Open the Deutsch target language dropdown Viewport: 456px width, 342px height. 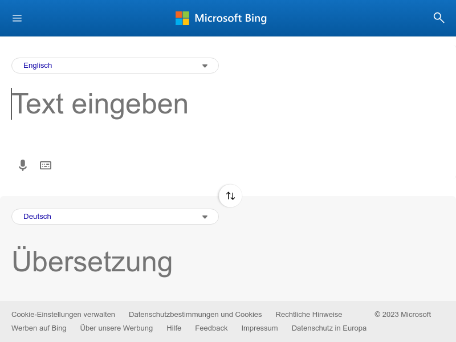(115, 217)
